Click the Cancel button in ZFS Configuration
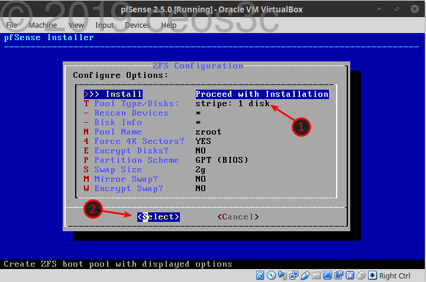Image resolution: width=426 pixels, height=282 pixels. (238, 217)
